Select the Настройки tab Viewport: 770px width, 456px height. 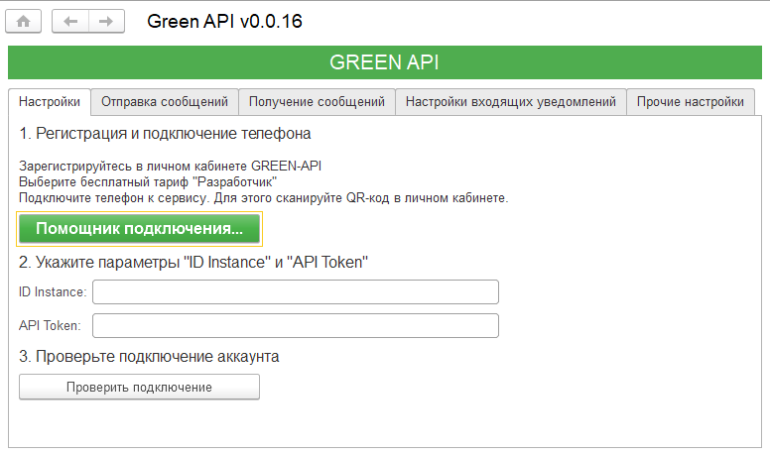(50, 101)
